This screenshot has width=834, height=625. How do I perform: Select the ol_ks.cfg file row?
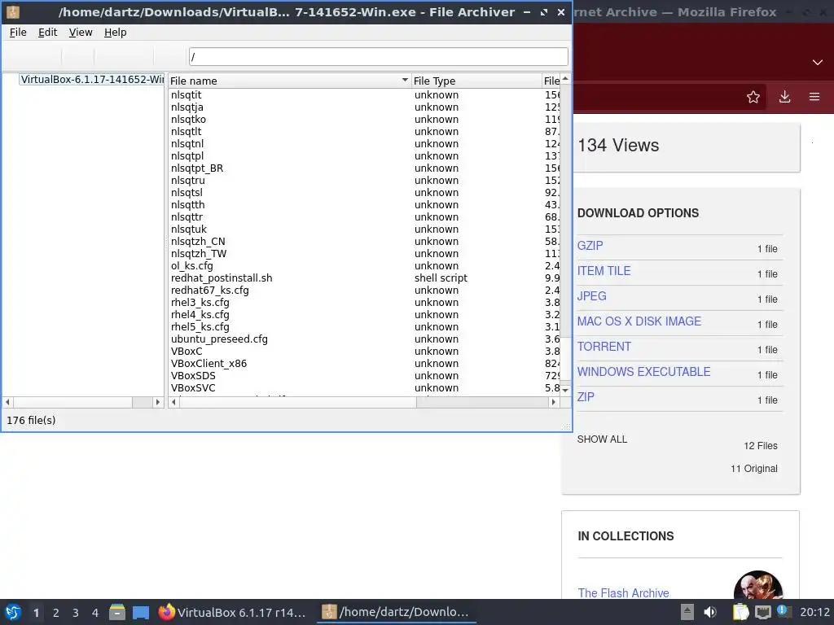(x=364, y=266)
